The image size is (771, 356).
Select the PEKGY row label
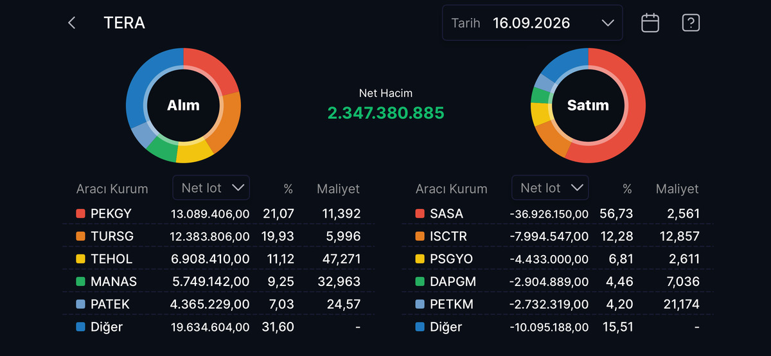pyautogui.click(x=111, y=213)
